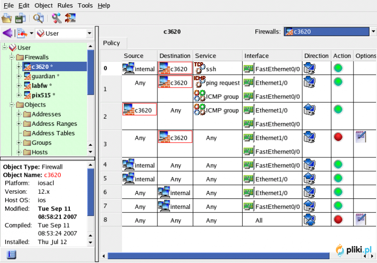
Task: Collapse the Firewalls folder
Action: [11, 57]
